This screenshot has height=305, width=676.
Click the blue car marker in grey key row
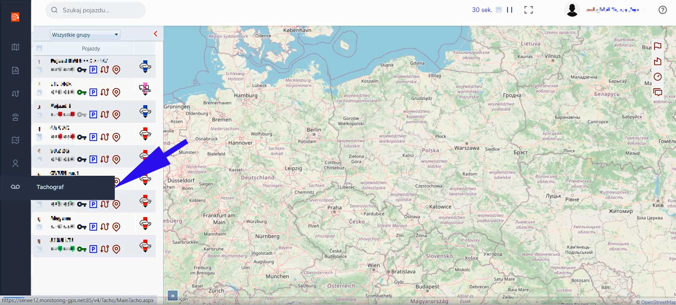(145, 112)
